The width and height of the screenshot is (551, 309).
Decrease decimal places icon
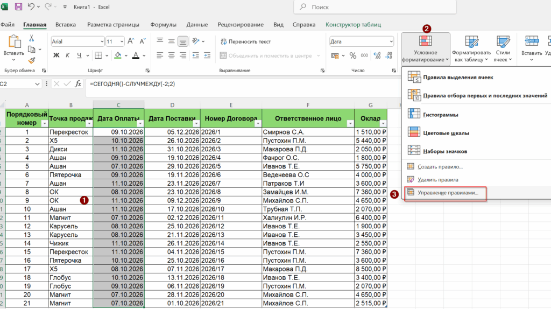[x=388, y=55]
